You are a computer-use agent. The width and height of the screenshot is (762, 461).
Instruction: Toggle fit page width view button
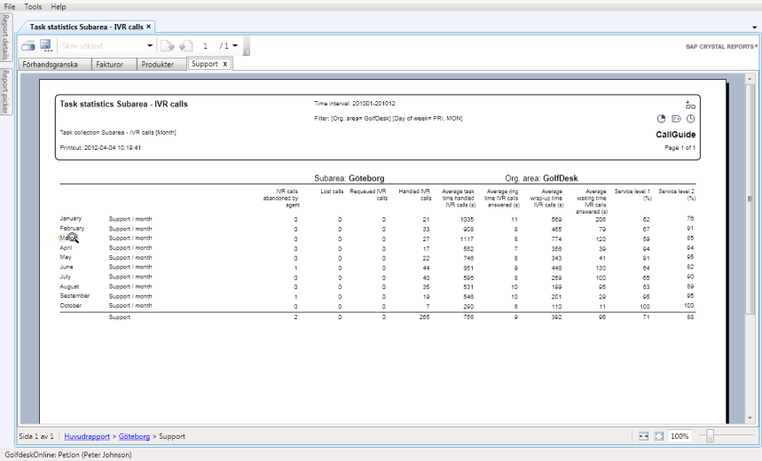pyautogui.click(x=643, y=436)
